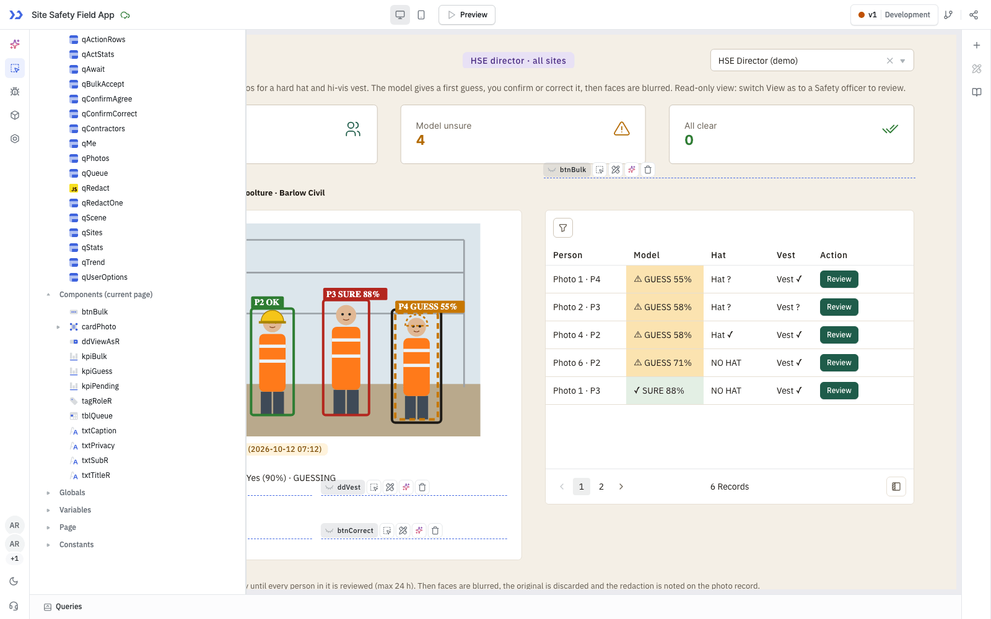Open the table filter funnel icon
Image resolution: width=991 pixels, height=619 pixels.
[563, 228]
